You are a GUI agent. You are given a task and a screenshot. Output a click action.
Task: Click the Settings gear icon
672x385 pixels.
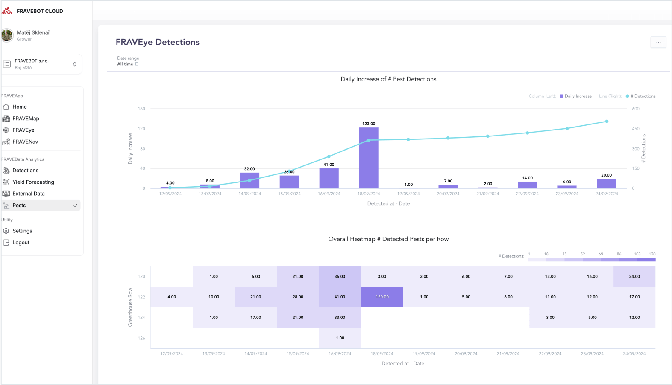tap(6, 231)
